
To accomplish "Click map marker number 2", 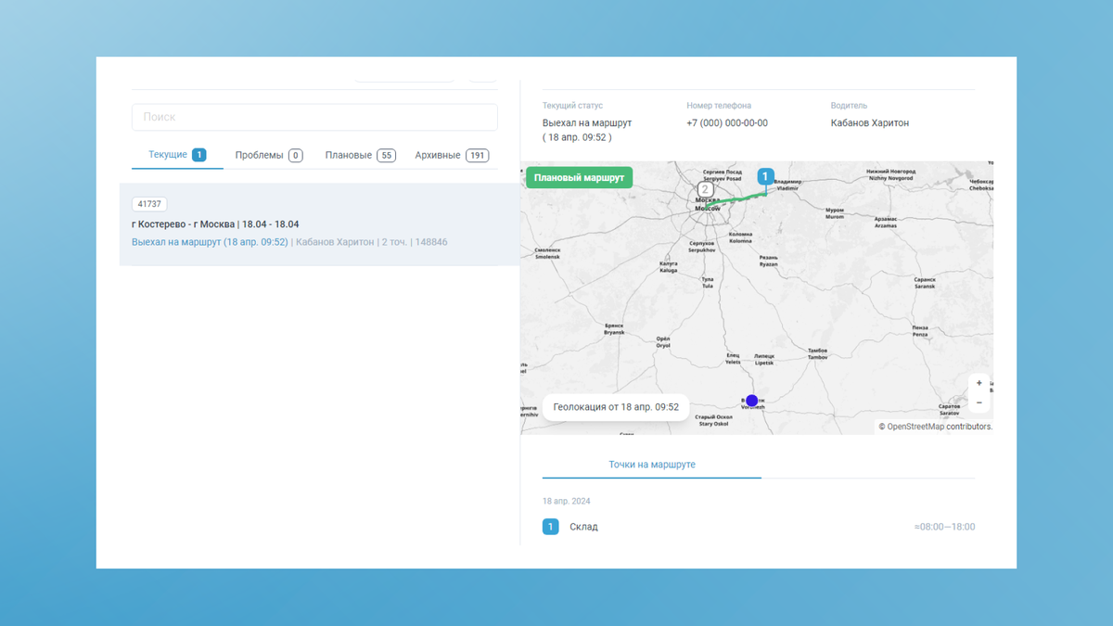I will tap(705, 189).
